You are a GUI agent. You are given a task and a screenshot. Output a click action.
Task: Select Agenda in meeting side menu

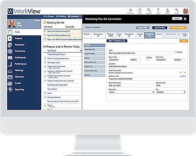(x=95, y=54)
